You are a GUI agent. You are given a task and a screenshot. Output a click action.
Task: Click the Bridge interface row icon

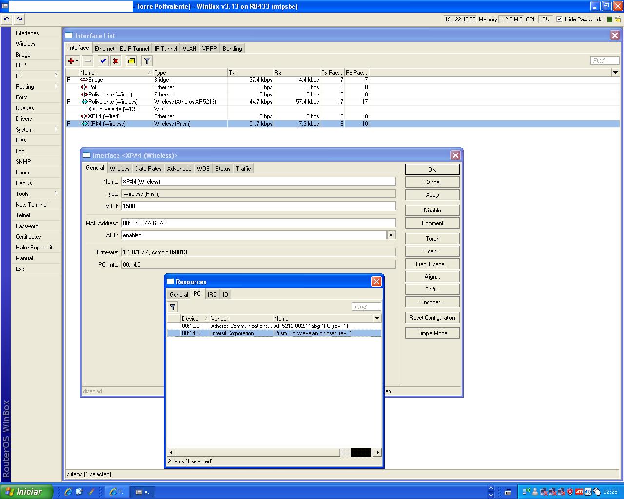pyautogui.click(x=84, y=80)
